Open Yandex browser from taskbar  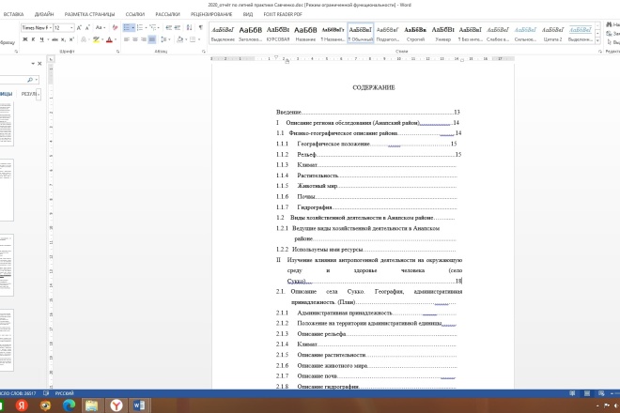(116, 405)
